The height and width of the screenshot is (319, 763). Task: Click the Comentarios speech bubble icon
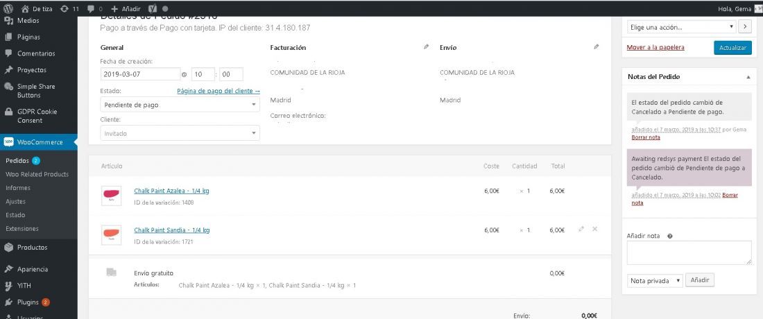9,53
